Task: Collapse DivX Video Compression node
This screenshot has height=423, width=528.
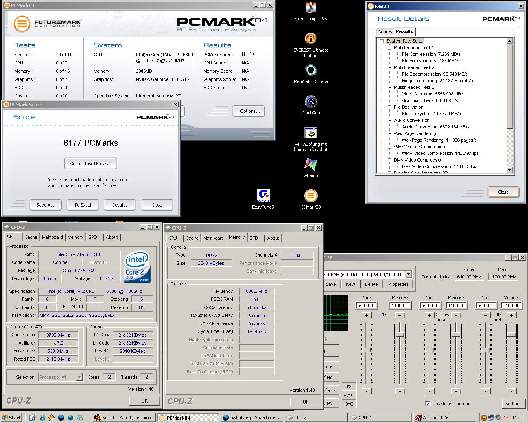Action: pos(389,160)
